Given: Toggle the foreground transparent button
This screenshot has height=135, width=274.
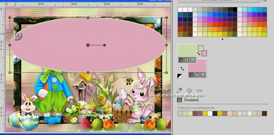Looking at the screenshot, I should pyautogui.click(x=193, y=60).
